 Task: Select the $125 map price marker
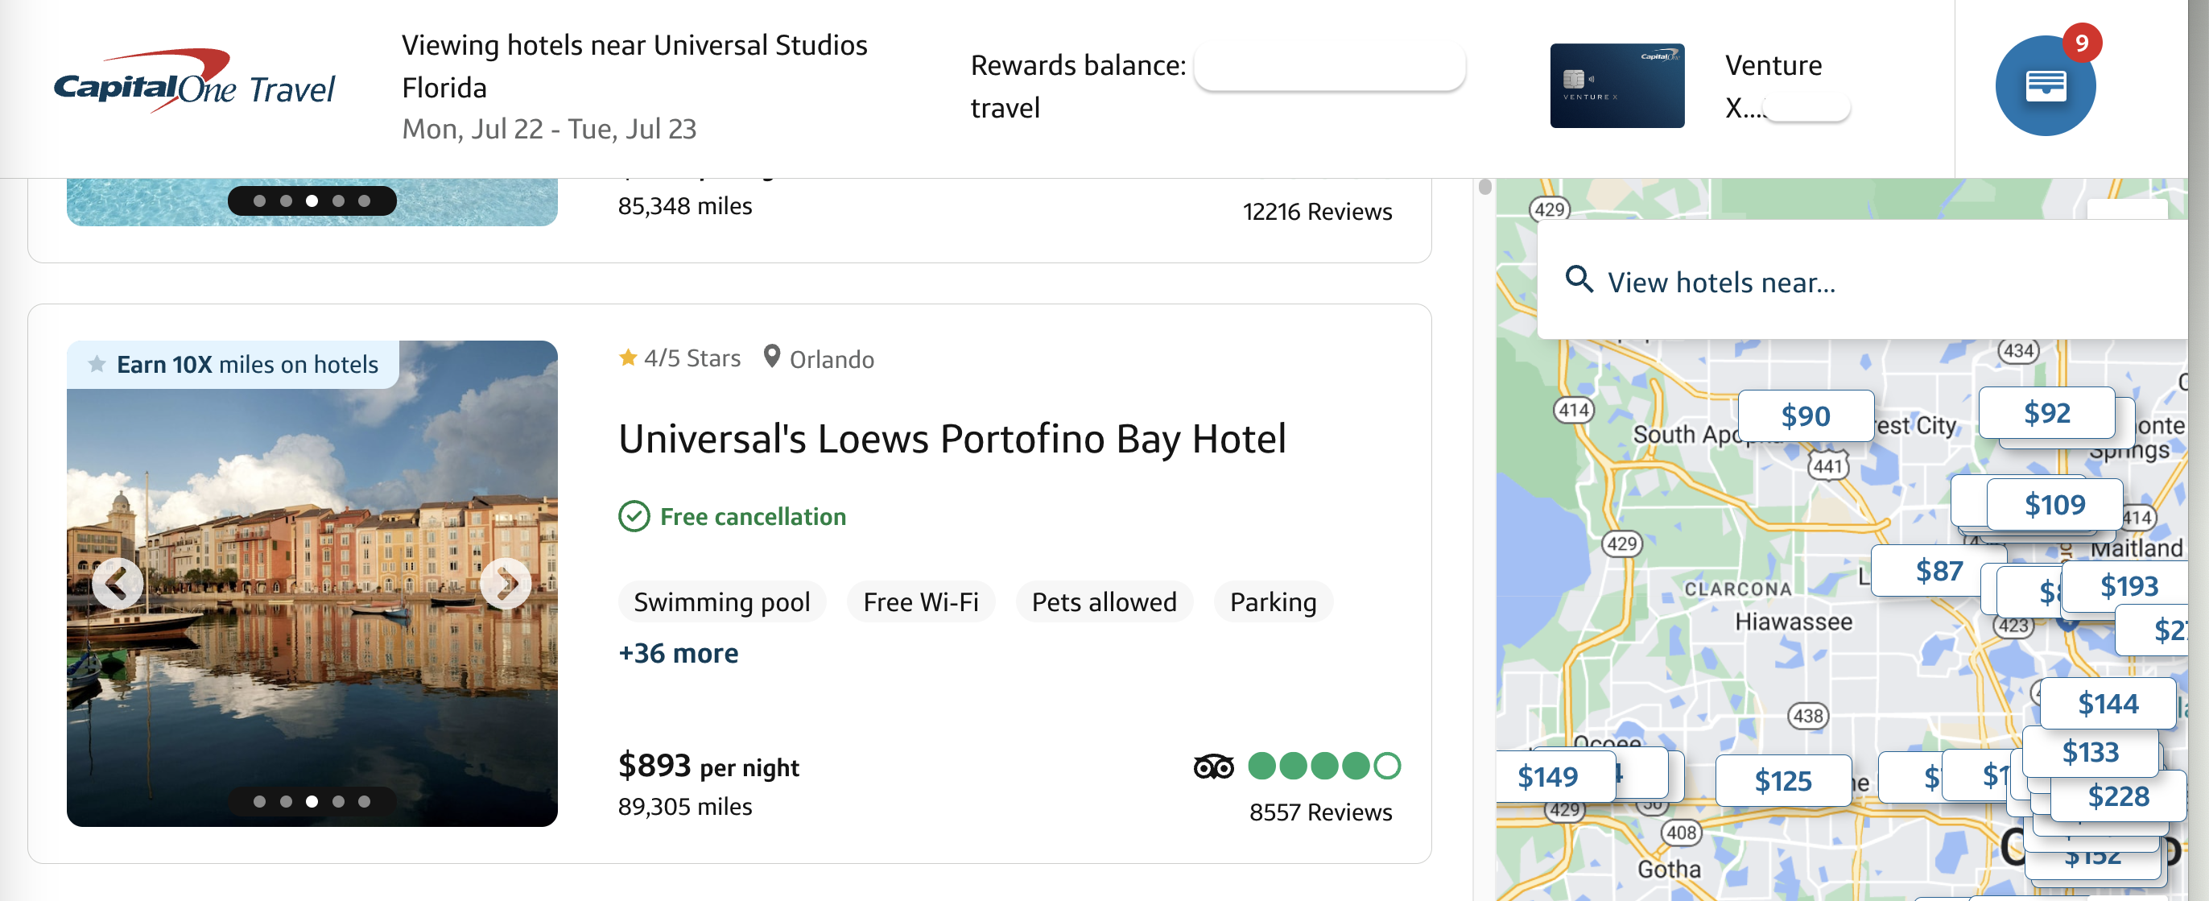[1783, 781]
